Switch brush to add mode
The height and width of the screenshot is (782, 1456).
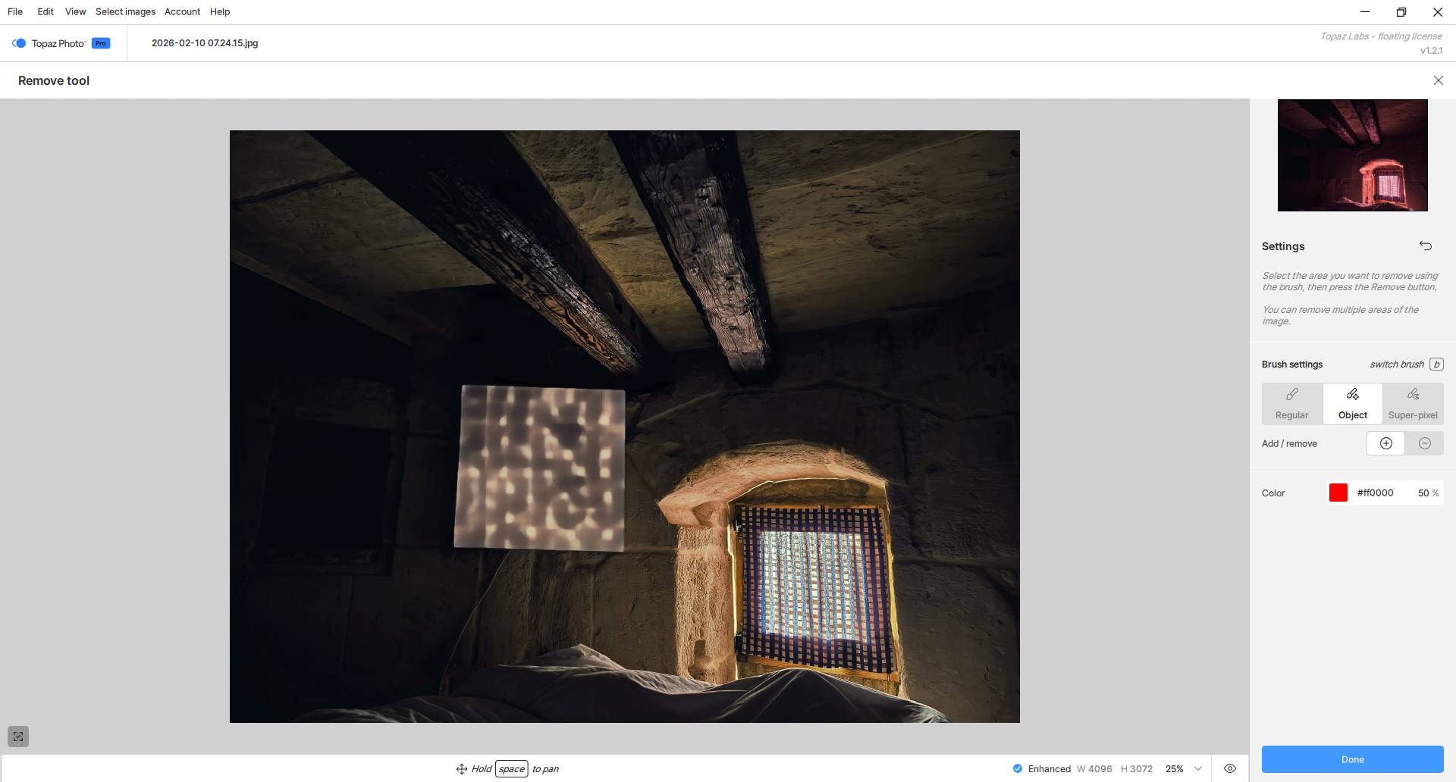pos(1385,443)
